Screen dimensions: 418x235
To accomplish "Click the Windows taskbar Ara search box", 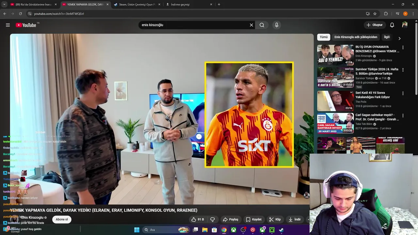I will tap(166, 230).
